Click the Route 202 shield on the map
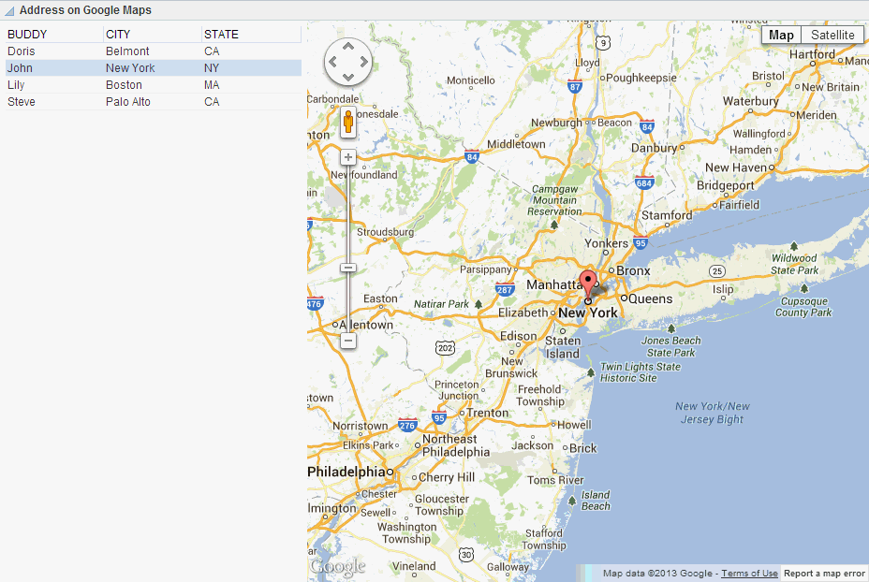The image size is (869, 582). (445, 348)
